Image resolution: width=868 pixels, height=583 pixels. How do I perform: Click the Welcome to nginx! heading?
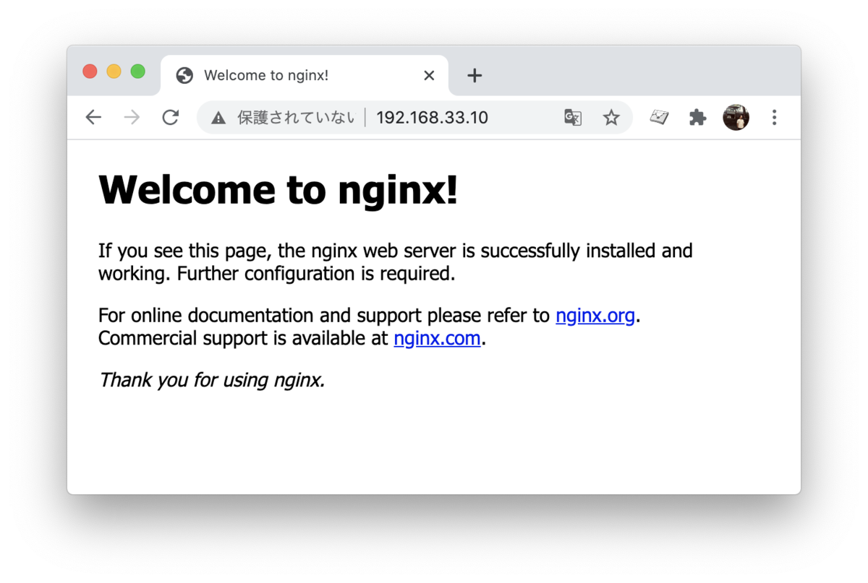click(278, 190)
